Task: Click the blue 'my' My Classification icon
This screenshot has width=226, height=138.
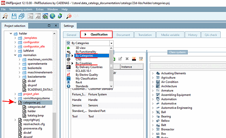Action: [x=68, y=79]
